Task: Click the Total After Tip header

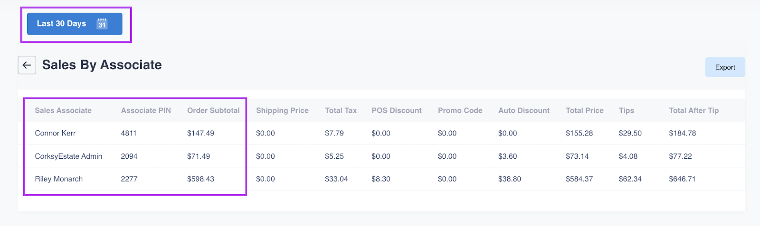Action: [x=693, y=110]
